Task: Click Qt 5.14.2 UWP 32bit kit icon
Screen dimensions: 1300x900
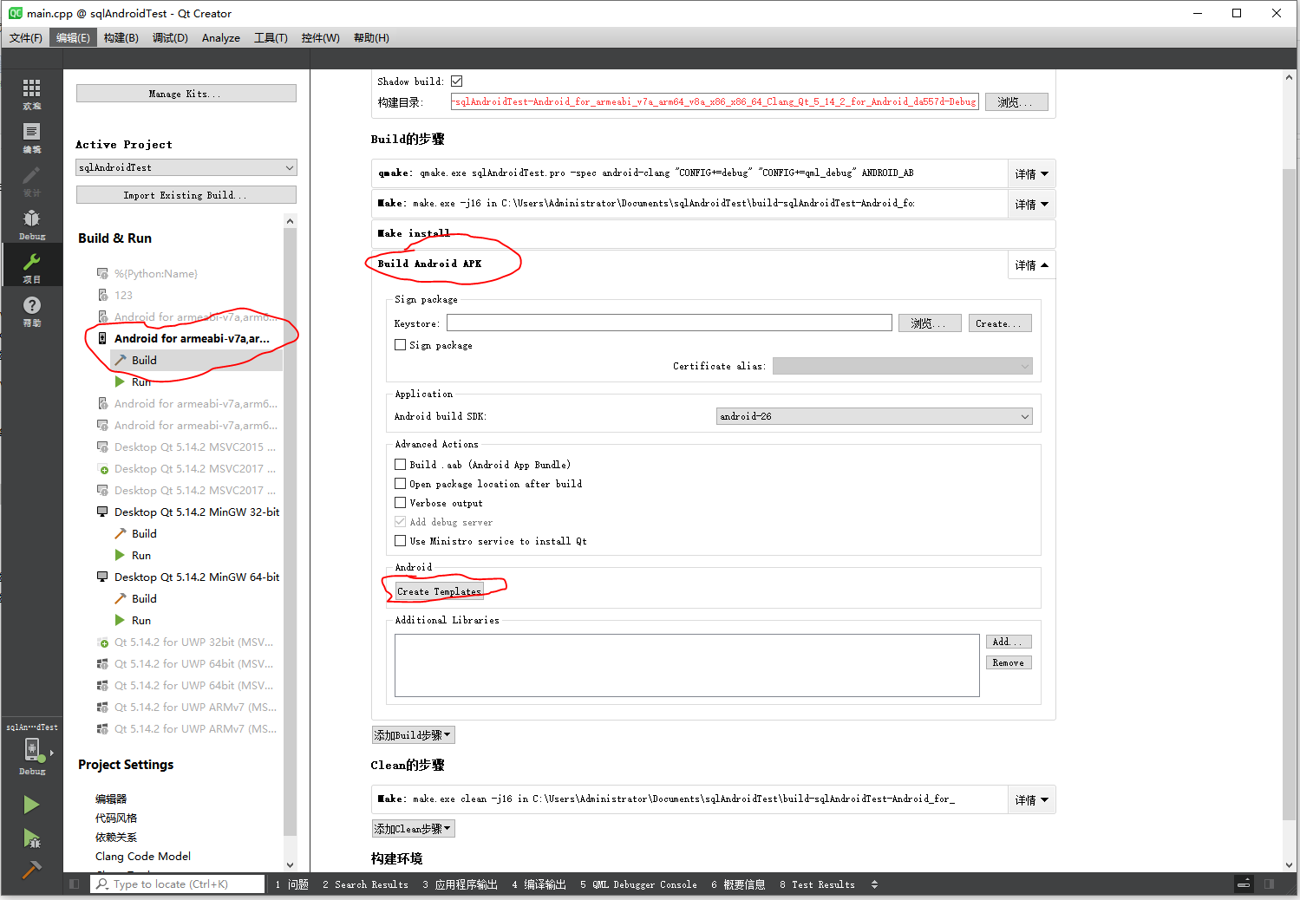Action: (102, 642)
